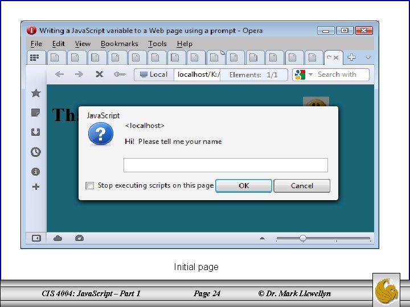Add a panel with the sidebar plus

36,186
